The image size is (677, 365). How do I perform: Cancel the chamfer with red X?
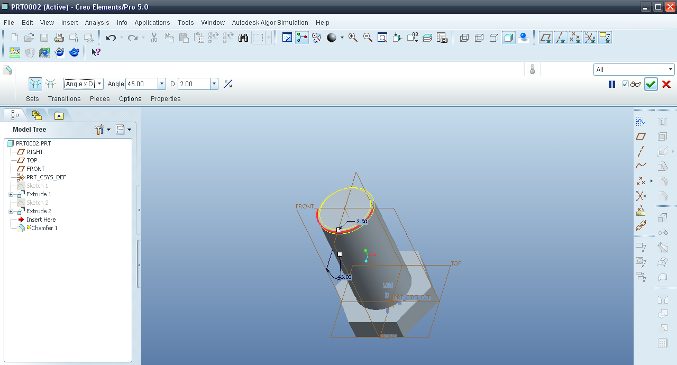[x=666, y=84]
